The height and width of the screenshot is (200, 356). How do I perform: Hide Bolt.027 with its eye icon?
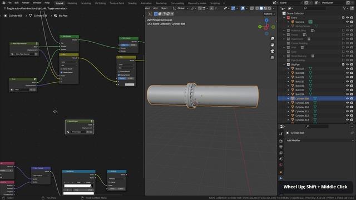pos(347,69)
